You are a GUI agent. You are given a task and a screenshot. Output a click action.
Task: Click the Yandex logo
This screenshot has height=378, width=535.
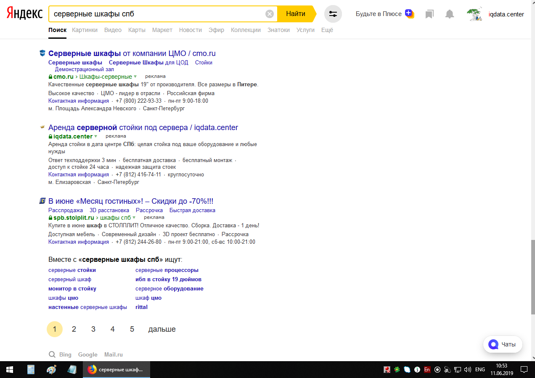coord(24,13)
